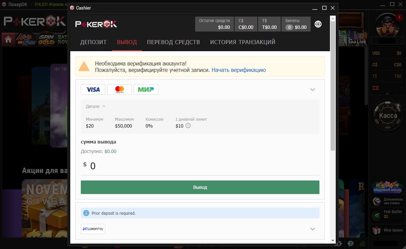Click the Cashier scrollbar down arrow
The height and width of the screenshot is (249, 406).
point(333,241)
